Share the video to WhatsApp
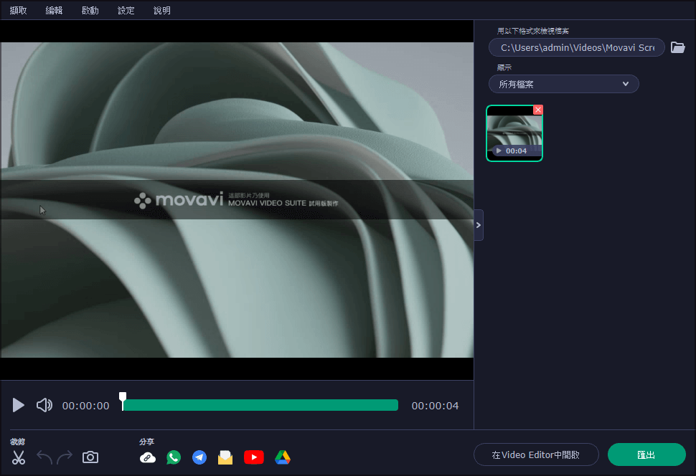 point(174,457)
